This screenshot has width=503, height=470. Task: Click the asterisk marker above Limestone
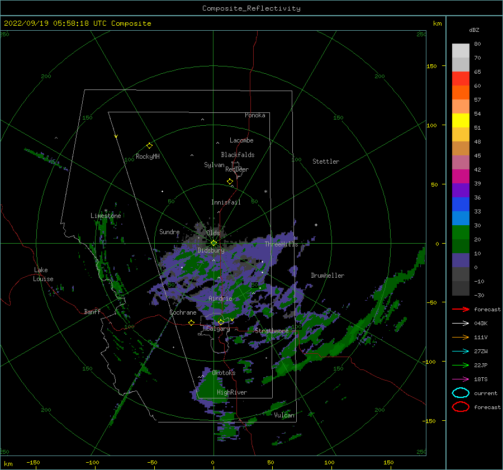106,211
